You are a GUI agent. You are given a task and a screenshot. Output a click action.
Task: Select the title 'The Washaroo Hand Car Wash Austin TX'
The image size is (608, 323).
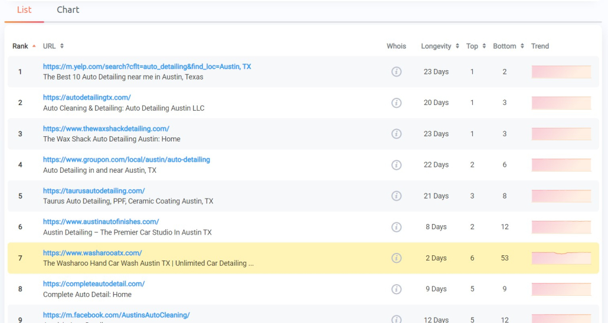107,263
